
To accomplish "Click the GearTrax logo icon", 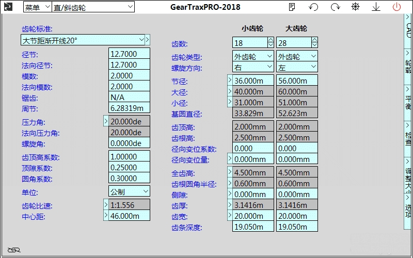I will coord(8,7).
